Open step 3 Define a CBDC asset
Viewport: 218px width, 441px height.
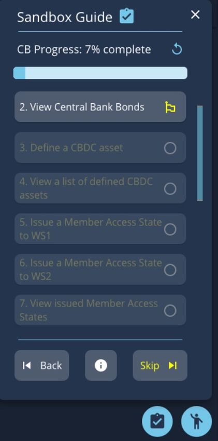coord(100,148)
